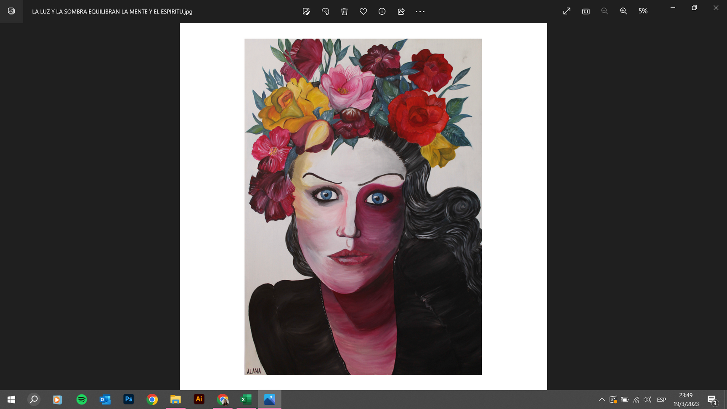This screenshot has height=409, width=727.
Task: Open the See more three-dots menu
Action: [420, 11]
